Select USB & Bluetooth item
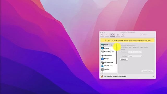The height and width of the screenshot is (94, 167). point(108,66)
